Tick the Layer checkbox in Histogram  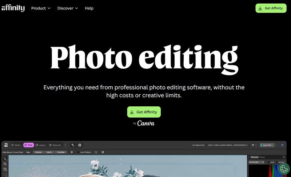pos(269,162)
